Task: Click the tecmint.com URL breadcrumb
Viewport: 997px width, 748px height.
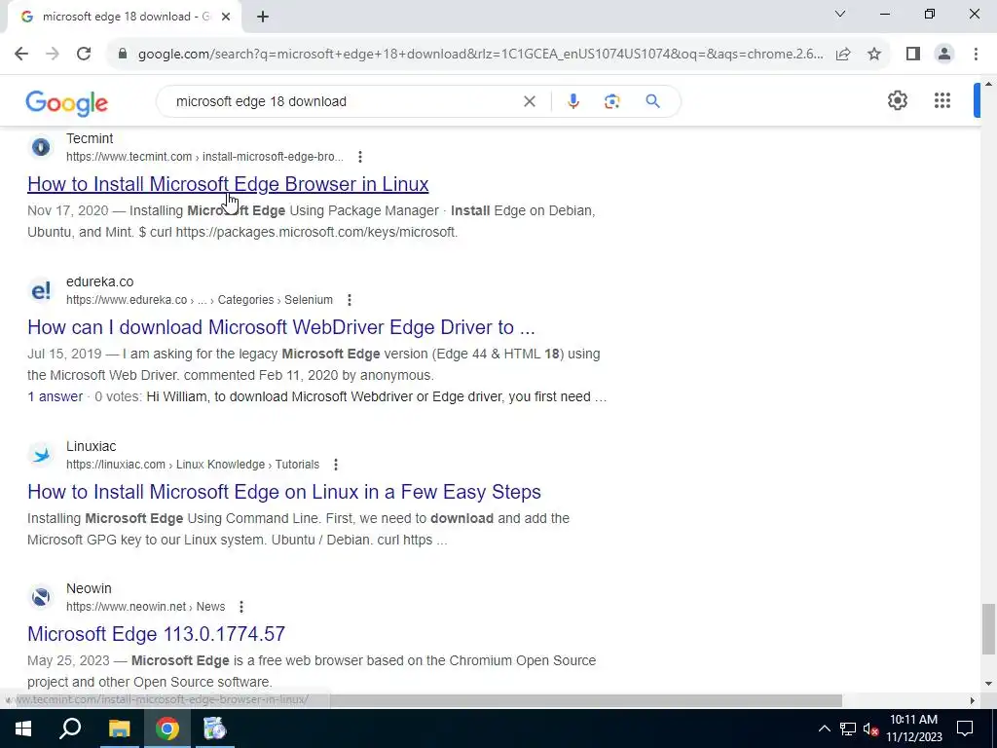Action: (x=204, y=157)
